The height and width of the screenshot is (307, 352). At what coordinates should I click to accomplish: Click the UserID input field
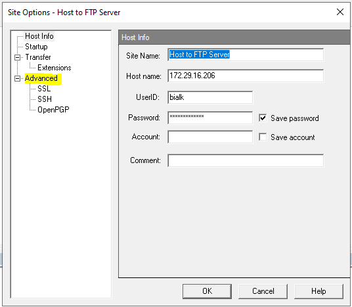pyautogui.click(x=210, y=97)
